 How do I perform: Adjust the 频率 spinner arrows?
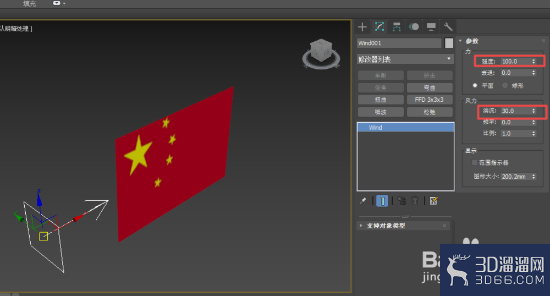[533, 122]
